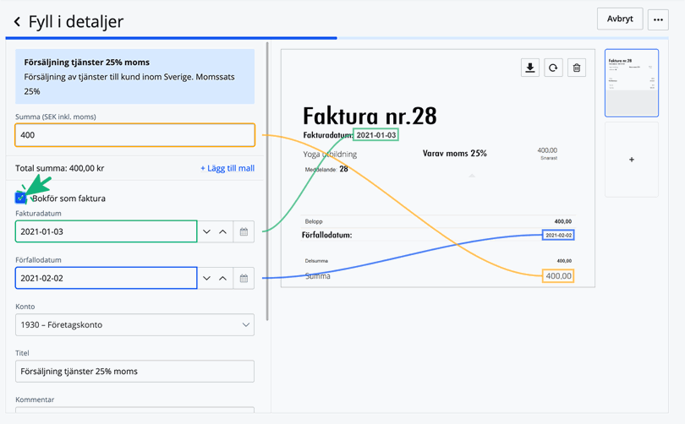Expand the Konto dropdown for 1930 Företagskonto
This screenshot has width=685, height=424.
coord(134,324)
